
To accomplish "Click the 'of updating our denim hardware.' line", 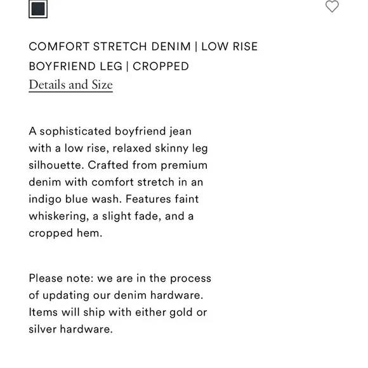I will [116, 296].
